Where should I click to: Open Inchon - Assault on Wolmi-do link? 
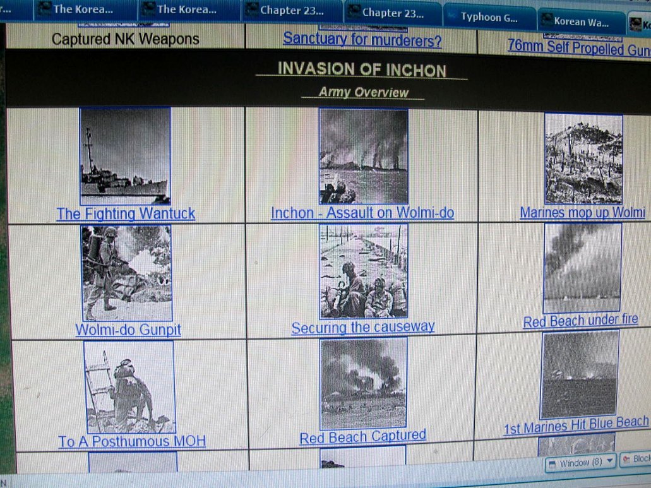[x=362, y=213]
